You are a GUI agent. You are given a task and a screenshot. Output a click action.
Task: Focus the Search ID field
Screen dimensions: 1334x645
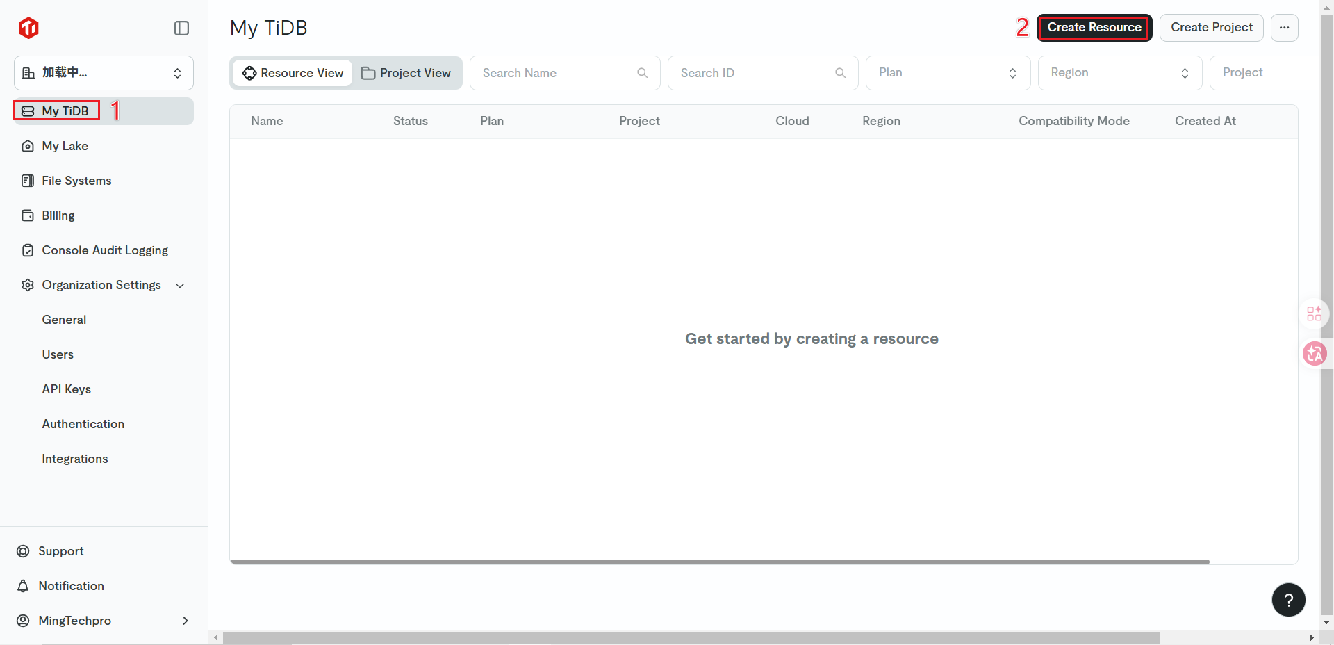click(763, 73)
